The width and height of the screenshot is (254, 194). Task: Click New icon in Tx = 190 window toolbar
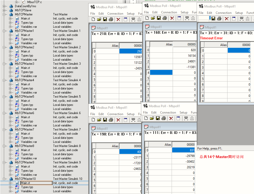click(93, 120)
